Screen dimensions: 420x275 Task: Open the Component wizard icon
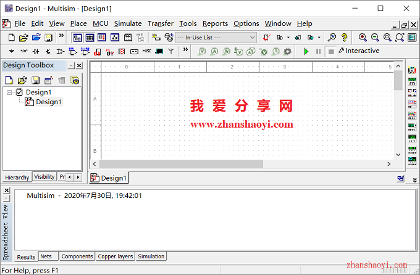(x=156, y=38)
